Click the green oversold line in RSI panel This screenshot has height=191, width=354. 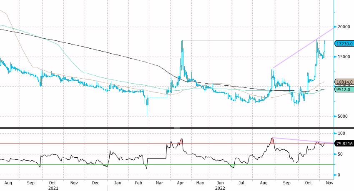click(125, 164)
